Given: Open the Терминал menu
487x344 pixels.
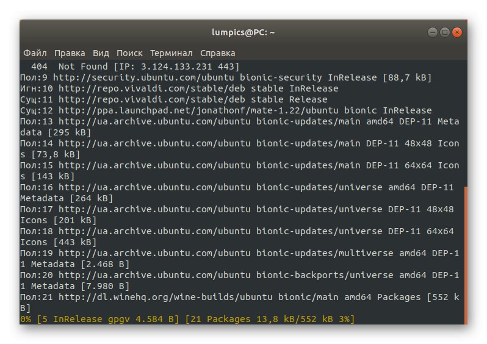Looking at the screenshot, I should pyautogui.click(x=171, y=53).
